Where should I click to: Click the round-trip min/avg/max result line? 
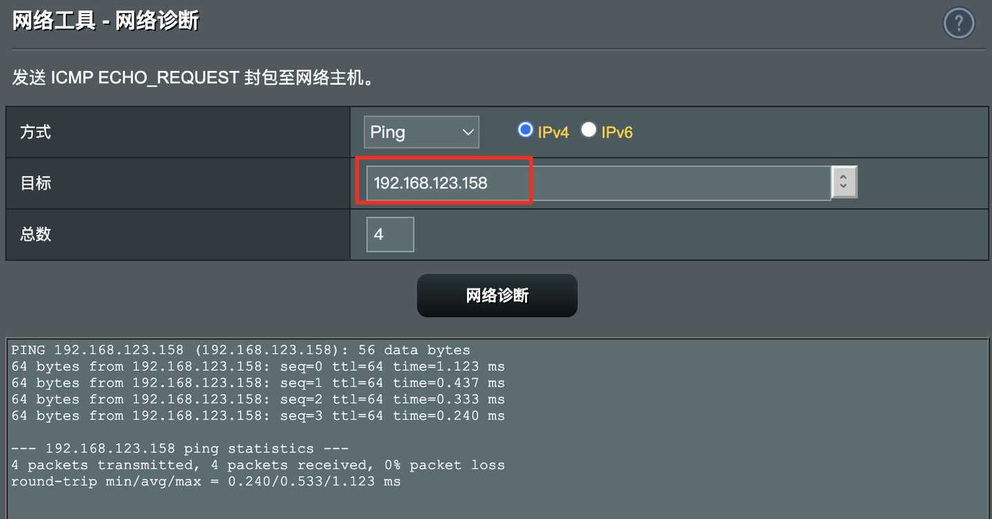click(206, 482)
